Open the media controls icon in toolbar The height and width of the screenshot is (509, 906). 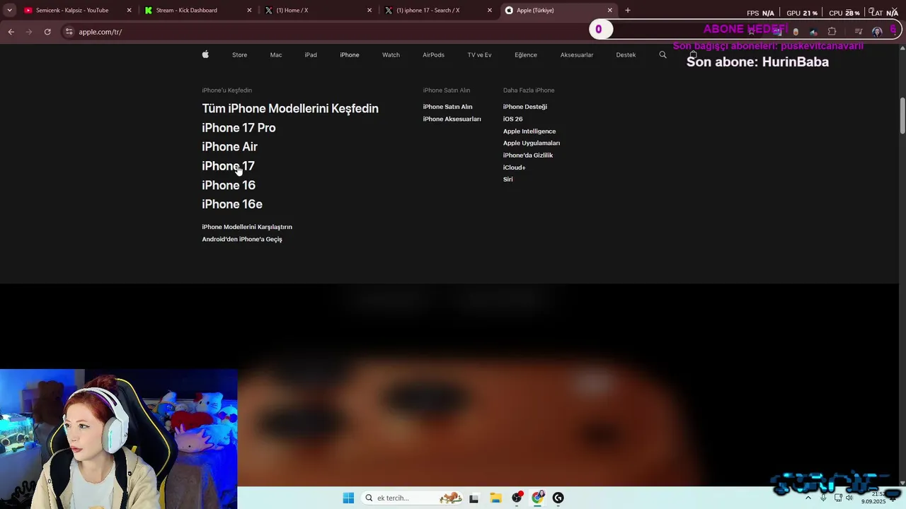(859, 32)
